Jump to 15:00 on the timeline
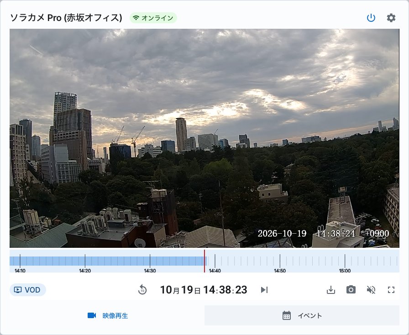This screenshot has width=409, height=335. [x=345, y=263]
